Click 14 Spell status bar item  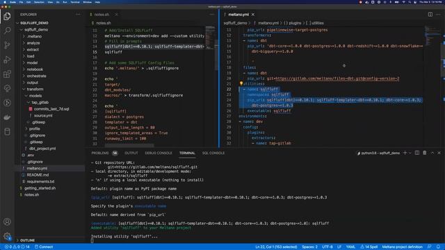(369, 247)
